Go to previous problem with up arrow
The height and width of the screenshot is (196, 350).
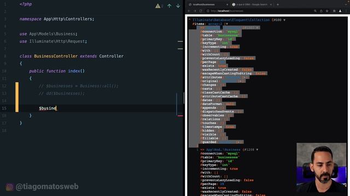(170, 6)
